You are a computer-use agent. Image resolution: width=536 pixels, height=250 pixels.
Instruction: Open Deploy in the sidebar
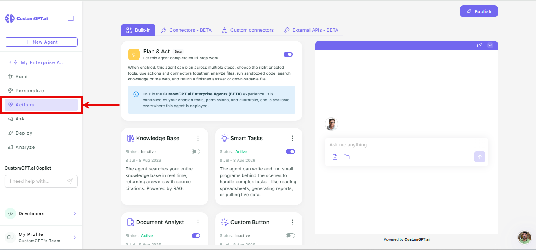[x=41, y=133]
